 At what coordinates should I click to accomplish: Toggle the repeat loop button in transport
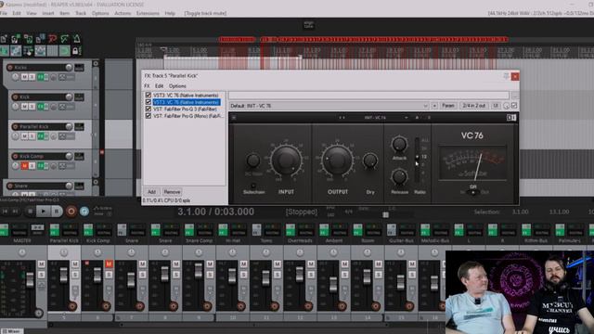click(84, 212)
